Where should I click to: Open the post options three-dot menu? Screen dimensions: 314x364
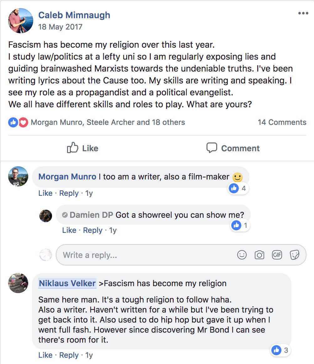[303, 13]
